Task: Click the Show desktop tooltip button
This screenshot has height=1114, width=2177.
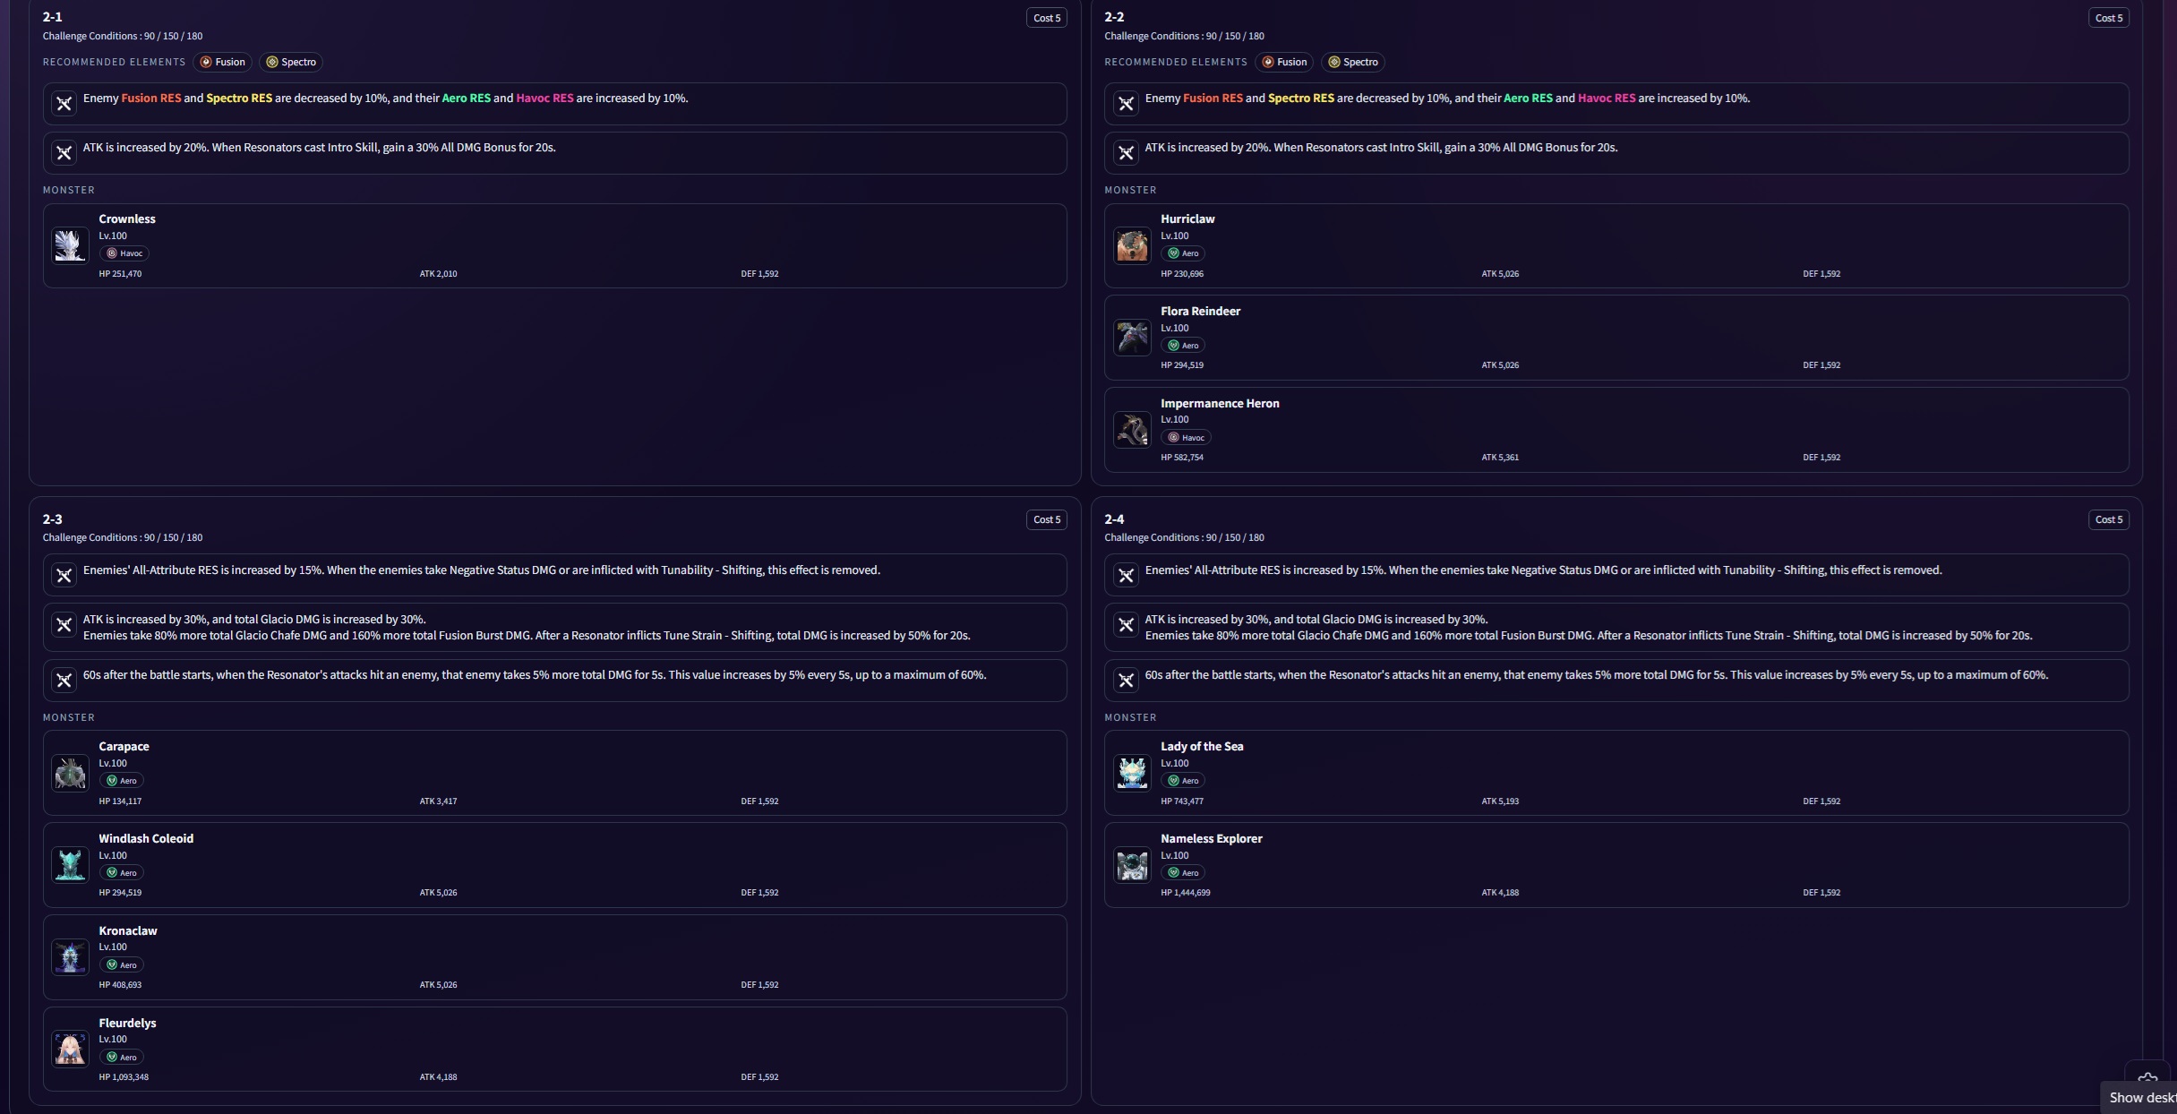Action: (2141, 1098)
